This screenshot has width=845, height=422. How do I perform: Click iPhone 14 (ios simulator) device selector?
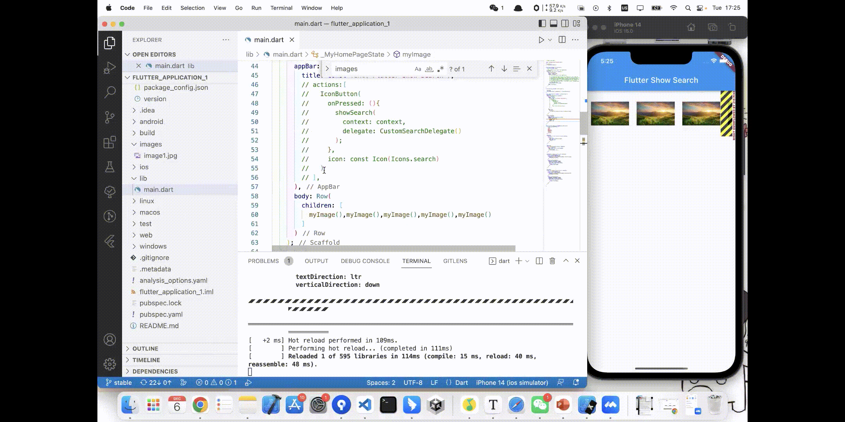(512, 383)
